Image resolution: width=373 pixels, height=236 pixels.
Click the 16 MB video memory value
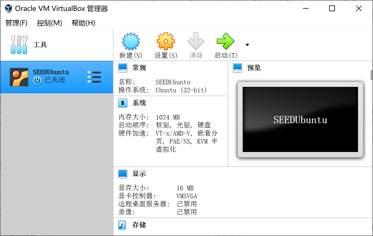(x=185, y=188)
